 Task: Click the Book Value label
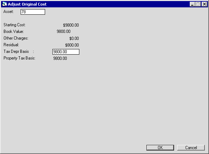pos(14,31)
